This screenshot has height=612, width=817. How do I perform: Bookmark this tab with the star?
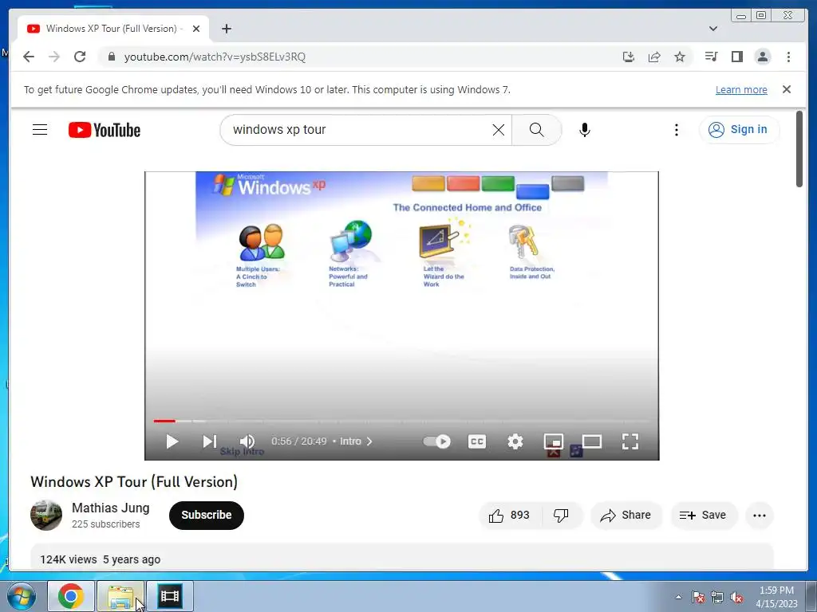pyautogui.click(x=680, y=57)
